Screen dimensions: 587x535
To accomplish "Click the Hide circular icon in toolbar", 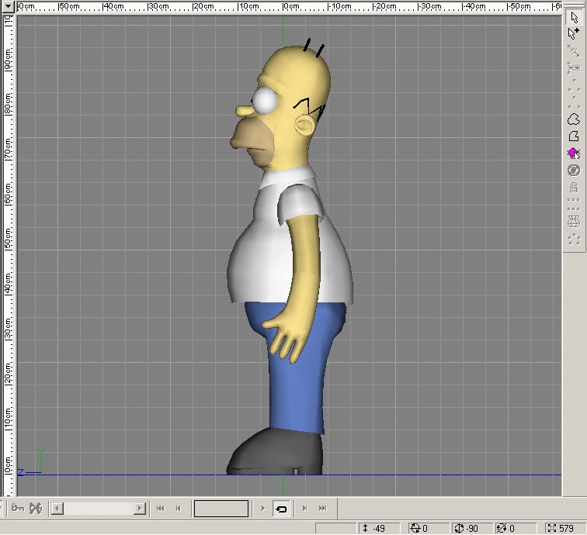I will 574,171.
